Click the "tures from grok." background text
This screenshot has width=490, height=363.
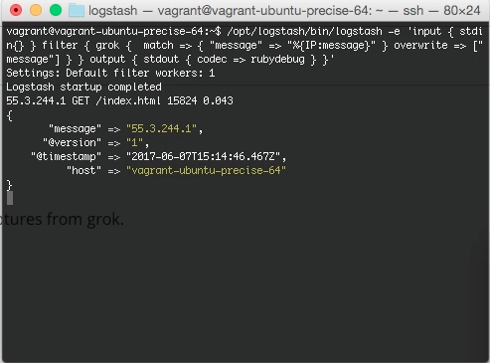tap(62, 219)
